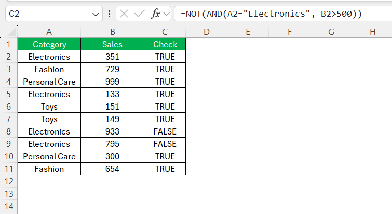Select row 1 header
Screen dimensions: 392x214
(9, 44)
